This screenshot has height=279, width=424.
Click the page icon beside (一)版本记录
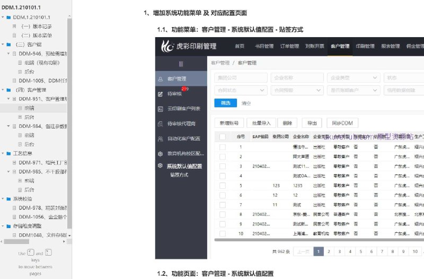[14, 26]
